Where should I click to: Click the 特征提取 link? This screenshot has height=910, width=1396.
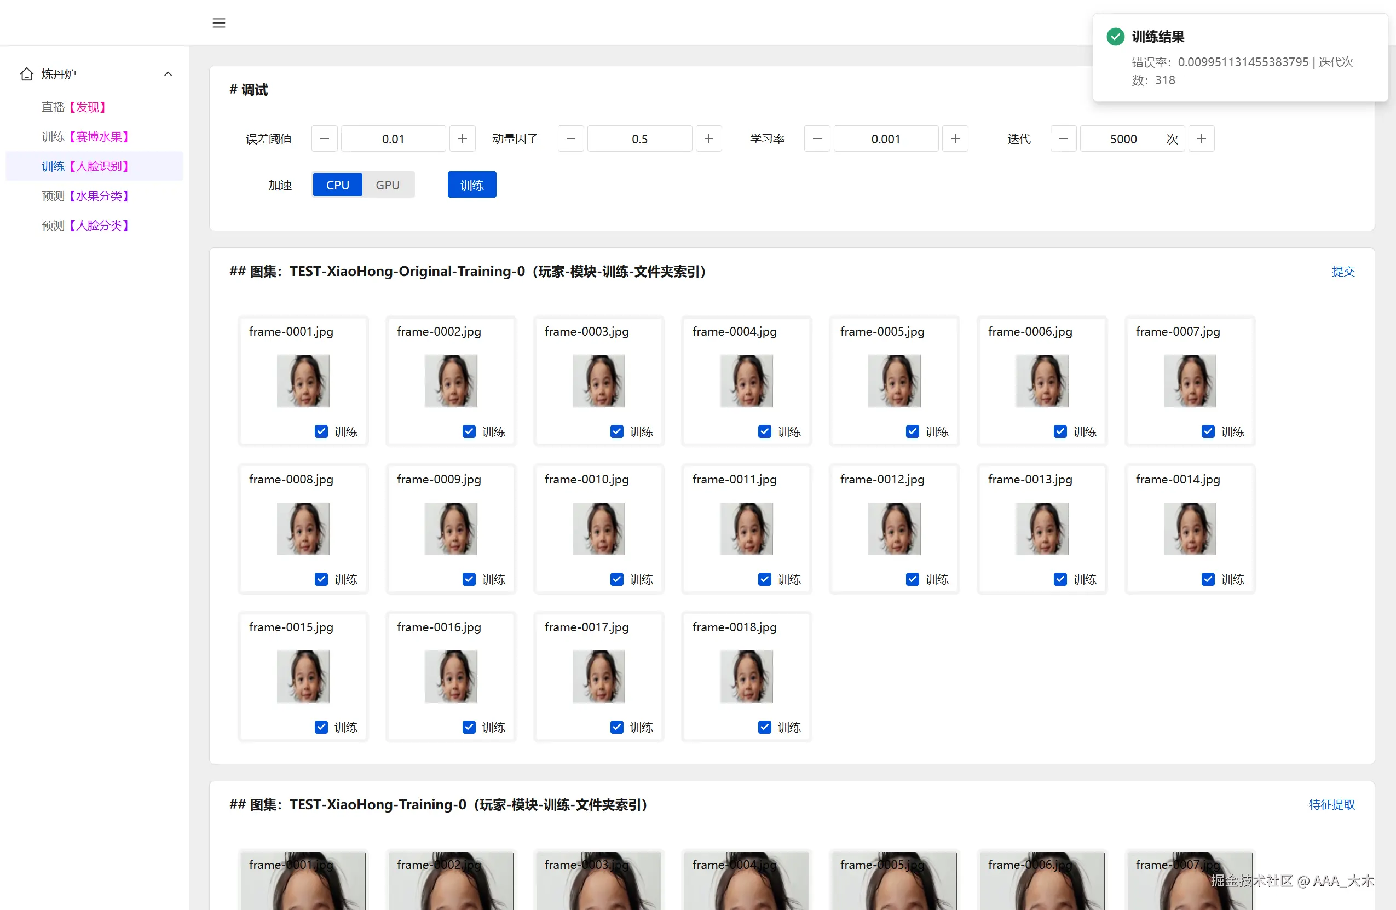click(1332, 804)
